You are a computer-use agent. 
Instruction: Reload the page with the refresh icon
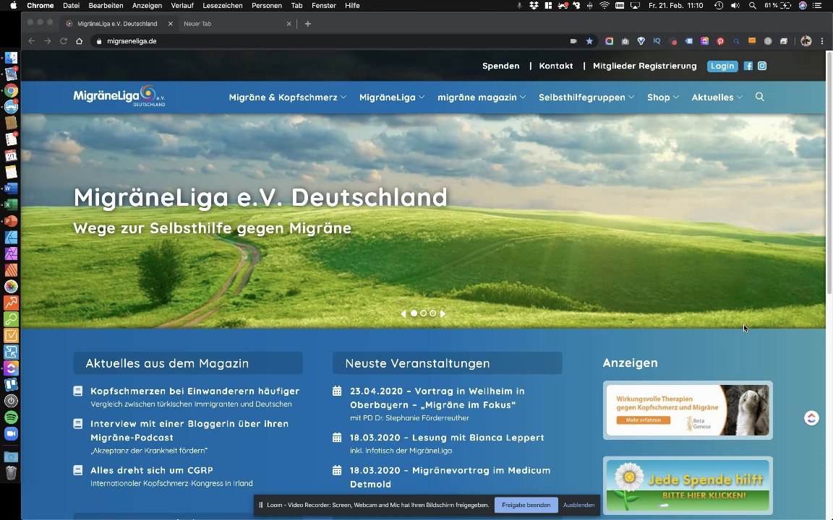(63, 41)
